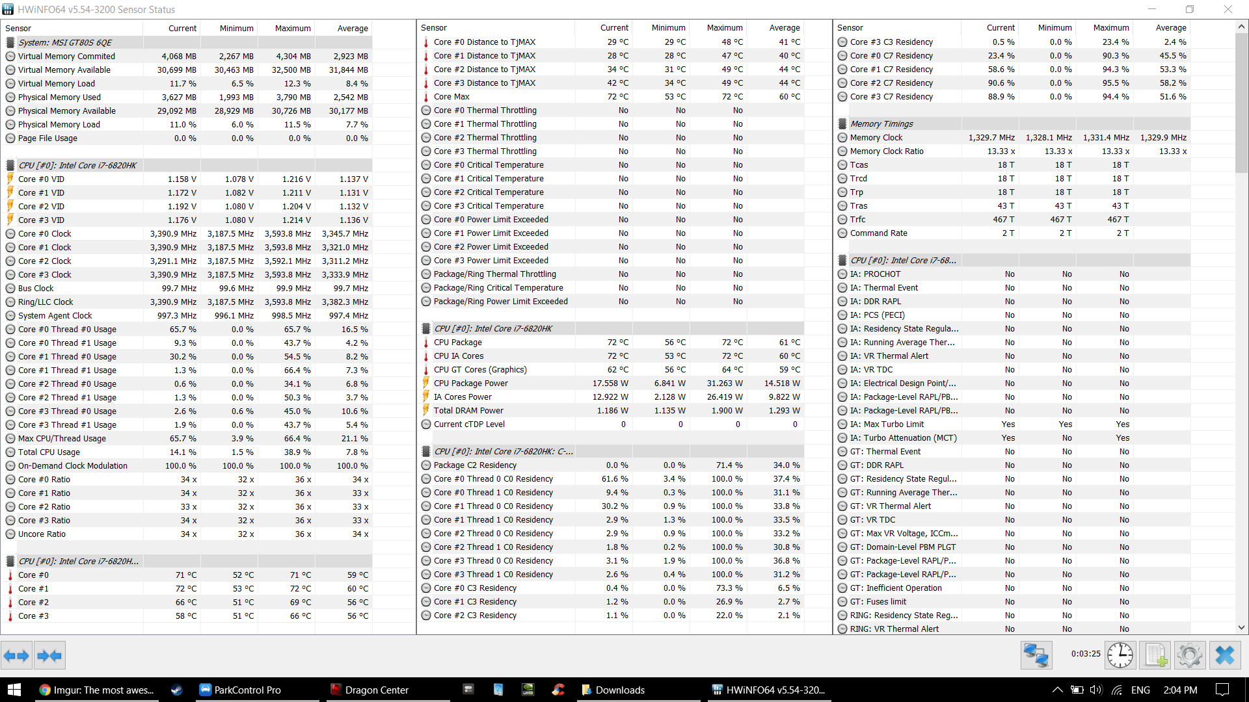Select the IA: PROCHOT row

tap(1014, 274)
